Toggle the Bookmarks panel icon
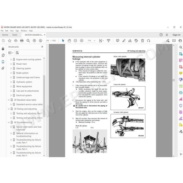Image resolution: width=183 pixels, height=183 pixels. point(3,62)
